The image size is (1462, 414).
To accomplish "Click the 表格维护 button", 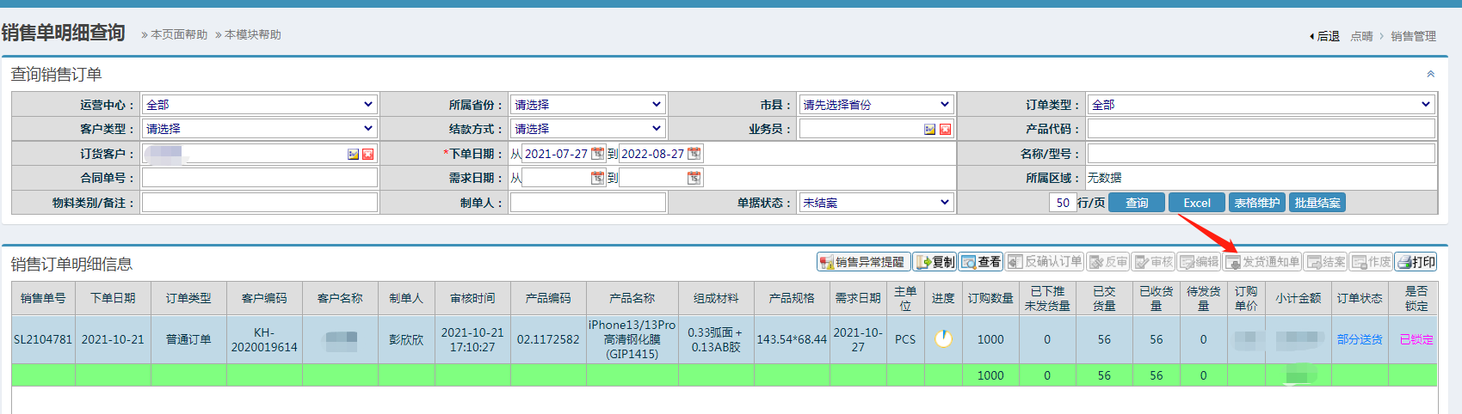I will pos(1256,203).
